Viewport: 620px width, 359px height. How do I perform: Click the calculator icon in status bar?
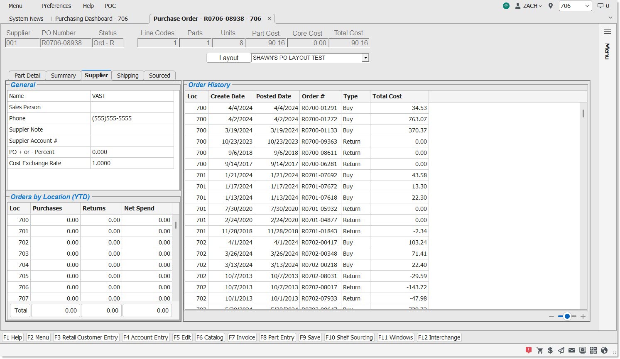[593, 350]
